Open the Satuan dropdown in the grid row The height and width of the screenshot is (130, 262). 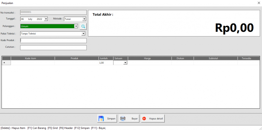click(x=125, y=63)
